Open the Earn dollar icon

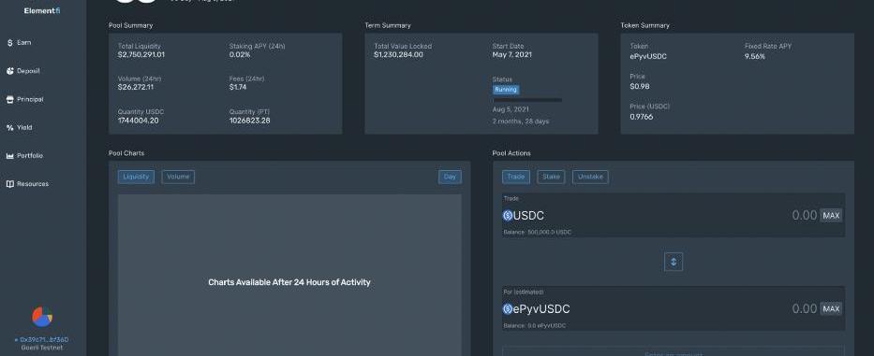pyautogui.click(x=10, y=43)
